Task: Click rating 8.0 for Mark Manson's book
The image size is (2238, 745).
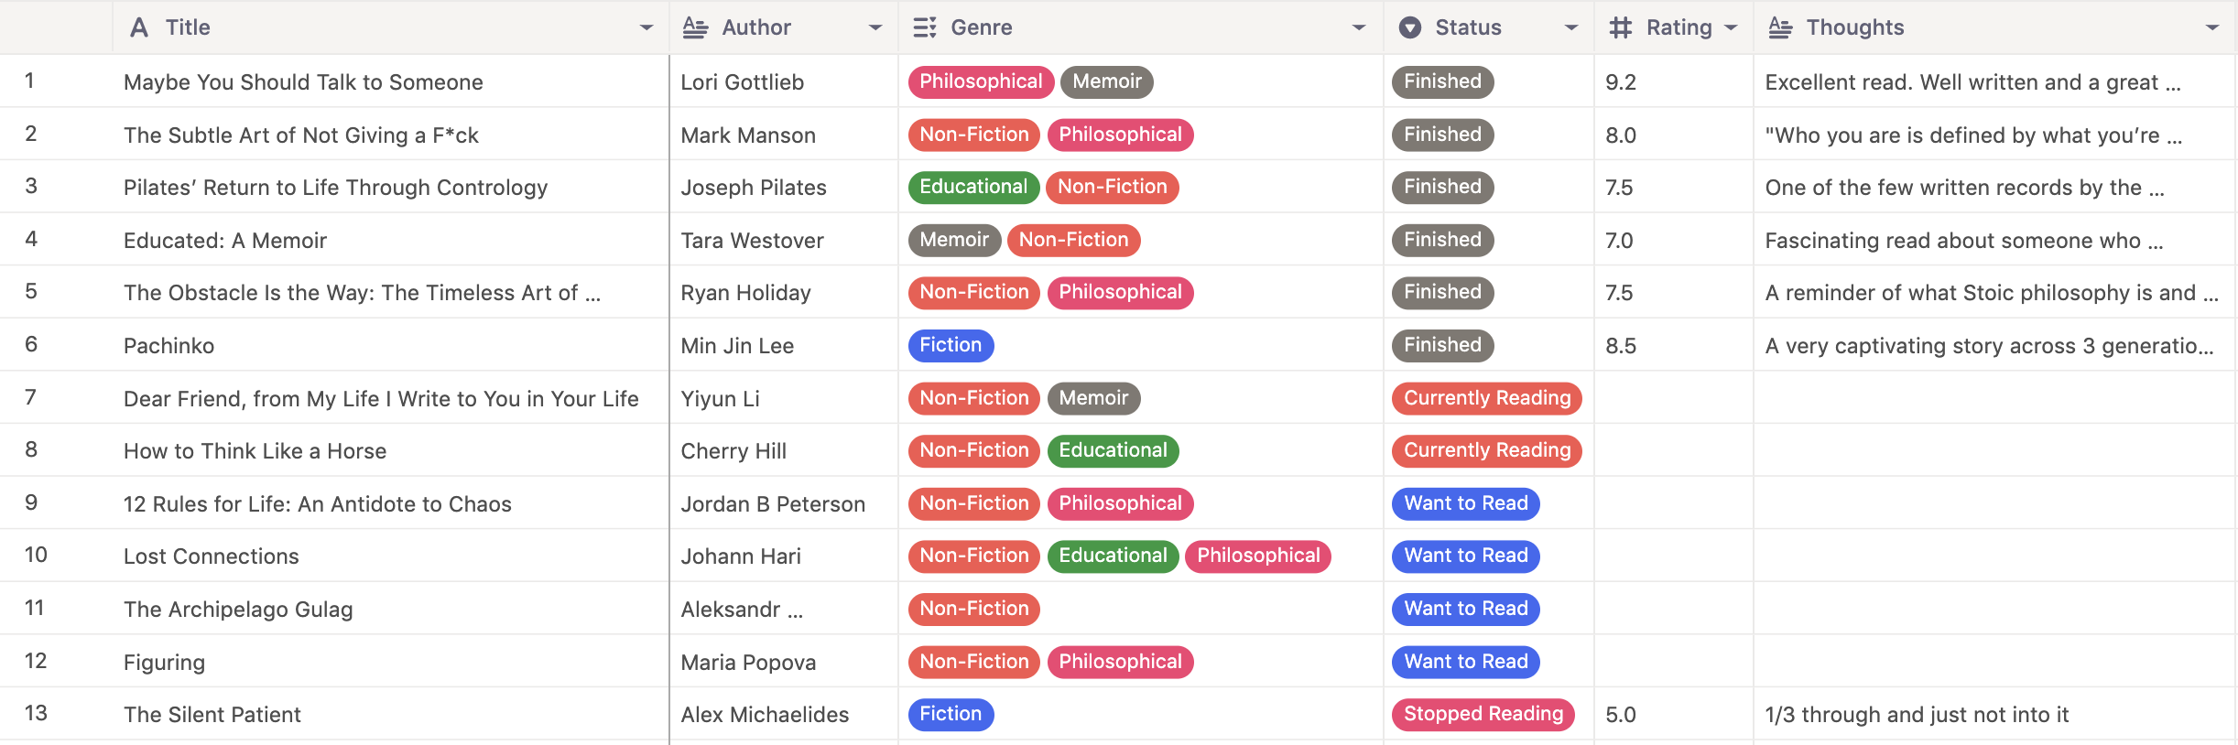Action: [x=1621, y=135]
